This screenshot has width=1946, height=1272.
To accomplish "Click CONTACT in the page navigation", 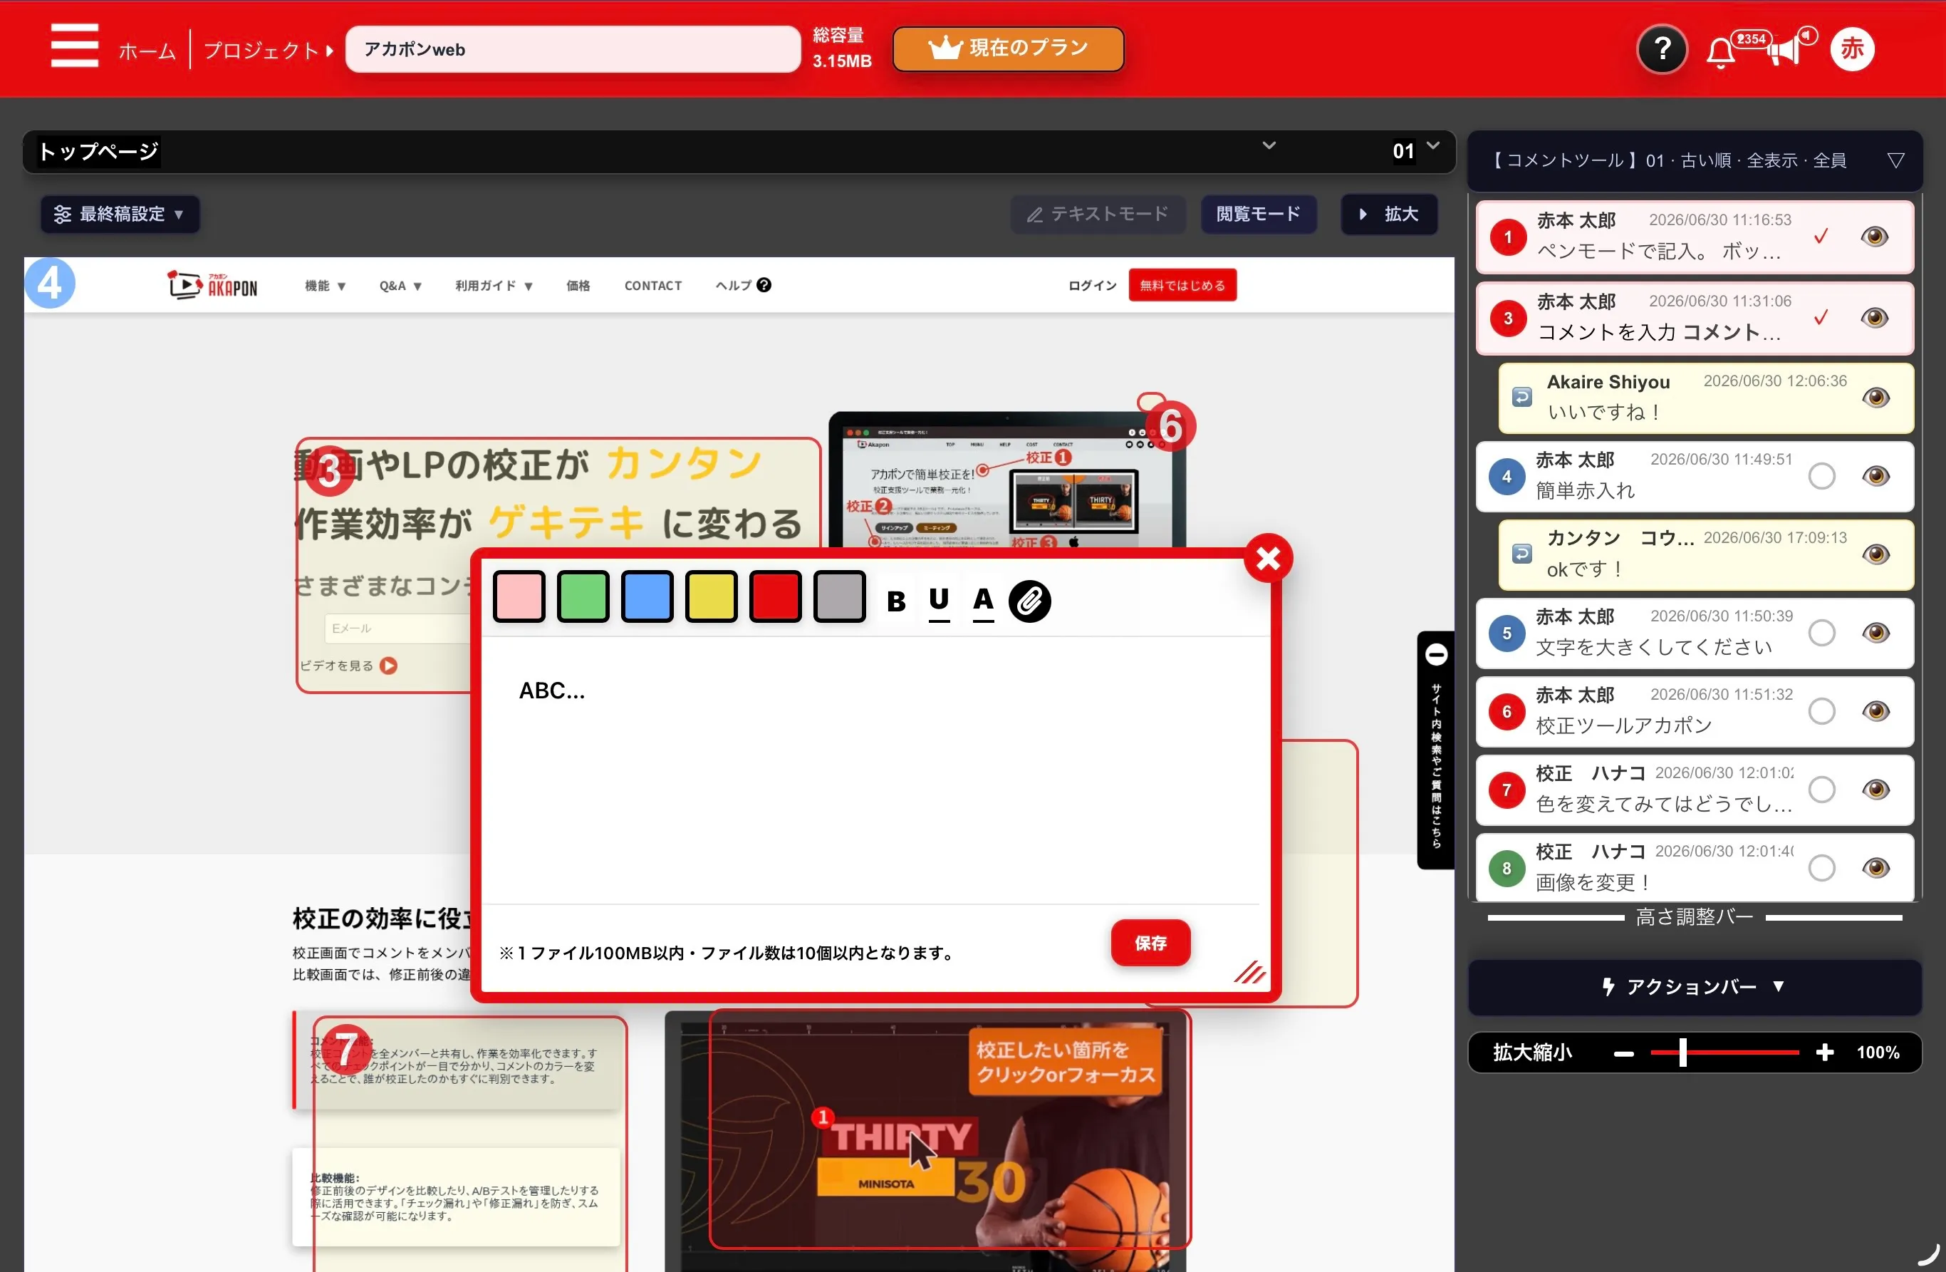I will 652,286.
